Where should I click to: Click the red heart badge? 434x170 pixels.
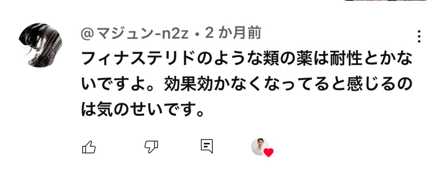pos(268,152)
